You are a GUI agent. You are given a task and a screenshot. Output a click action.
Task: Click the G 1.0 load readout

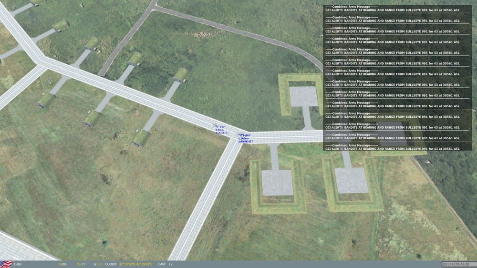click(98, 264)
